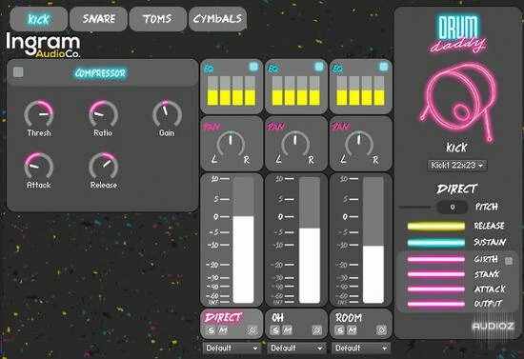Click the pink Output slider
The width and height of the screenshot is (524, 359).
pos(436,304)
